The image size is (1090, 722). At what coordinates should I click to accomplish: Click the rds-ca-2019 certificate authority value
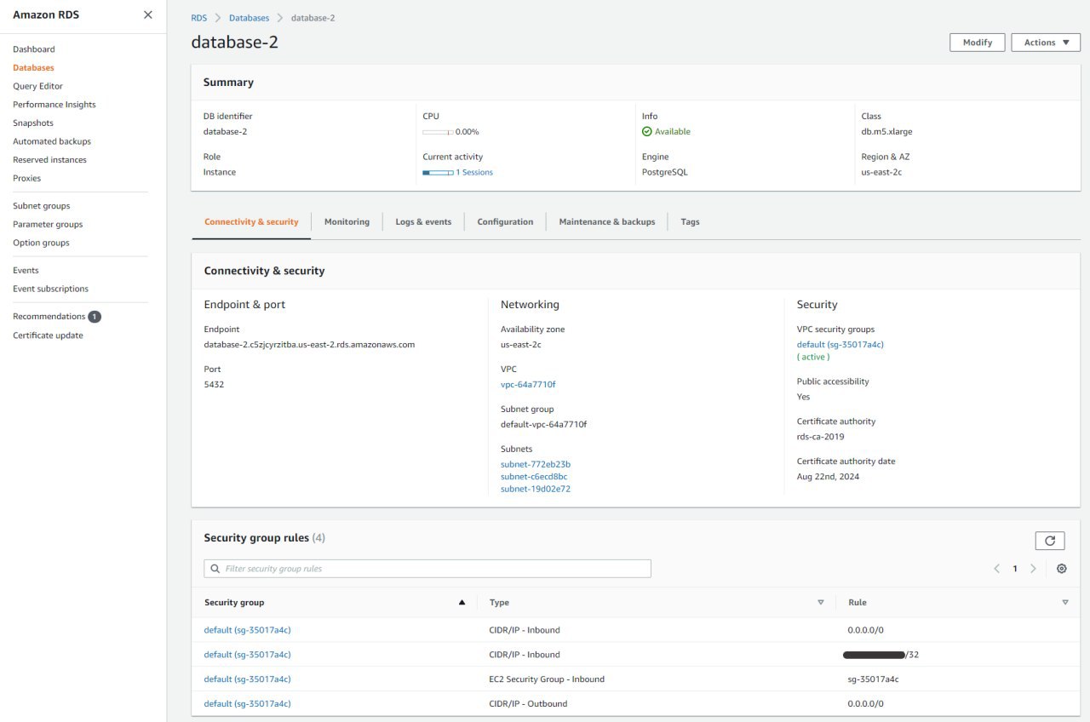(x=821, y=437)
